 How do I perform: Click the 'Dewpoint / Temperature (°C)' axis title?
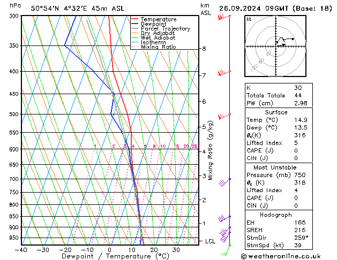click(115, 256)
